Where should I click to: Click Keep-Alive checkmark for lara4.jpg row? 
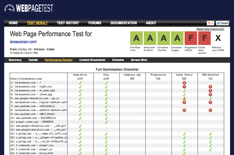click(80, 94)
